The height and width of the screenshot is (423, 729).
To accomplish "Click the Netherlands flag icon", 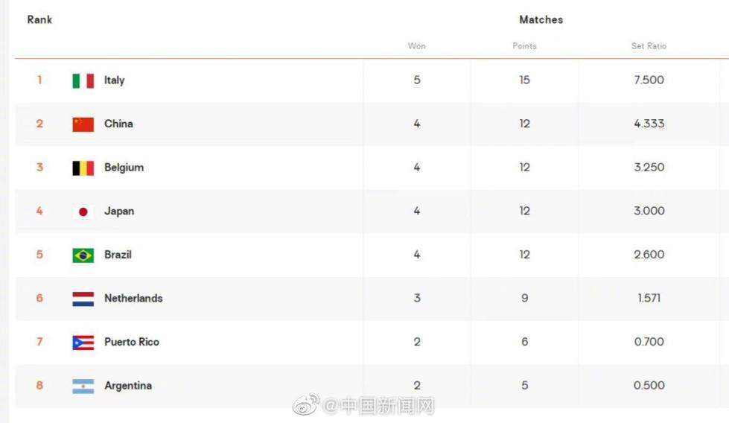I will click(83, 299).
